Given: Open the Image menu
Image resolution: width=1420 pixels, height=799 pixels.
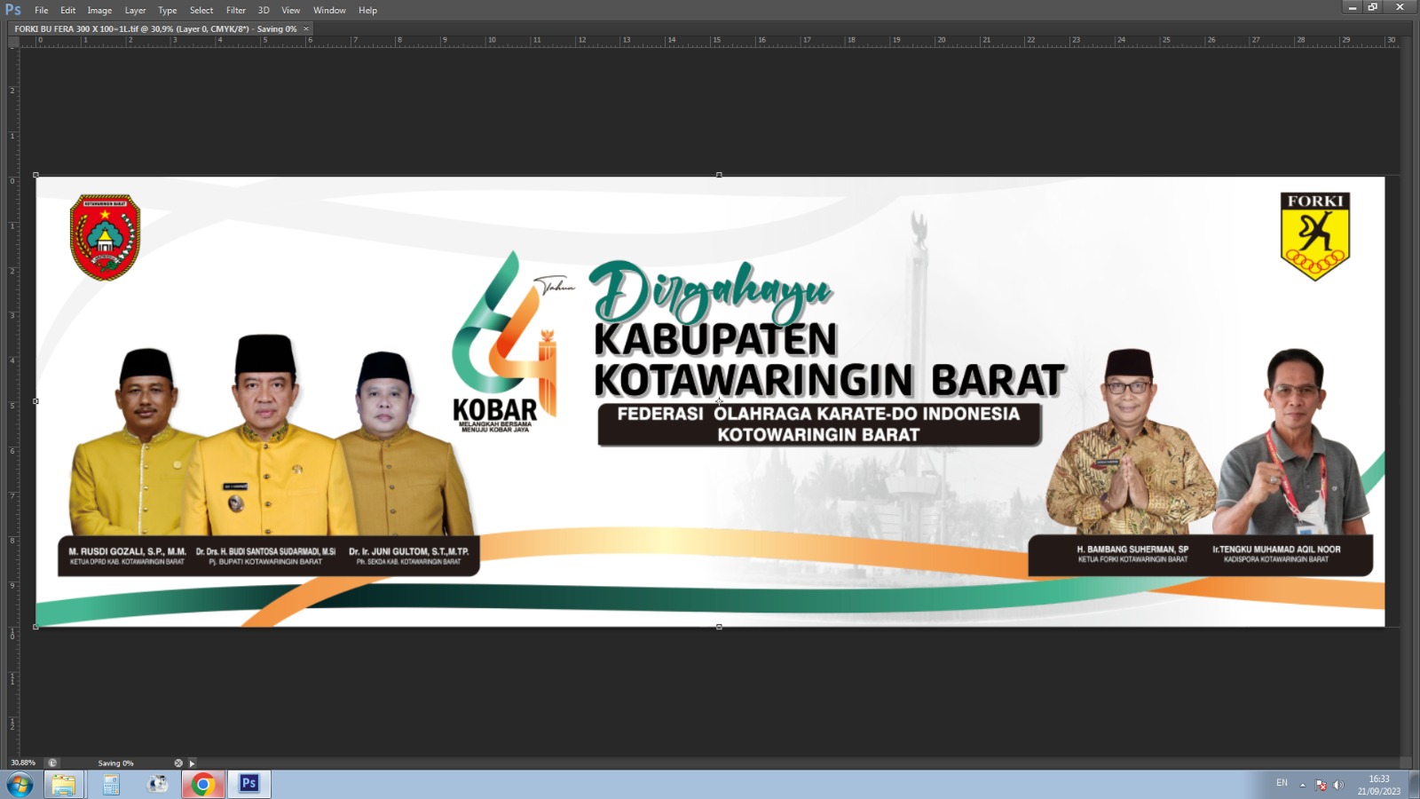Looking at the screenshot, I should click(99, 11).
